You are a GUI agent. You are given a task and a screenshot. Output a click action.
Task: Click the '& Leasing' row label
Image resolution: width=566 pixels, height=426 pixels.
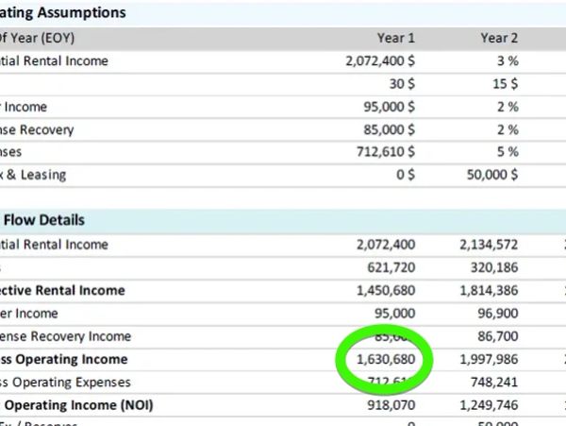(x=36, y=175)
